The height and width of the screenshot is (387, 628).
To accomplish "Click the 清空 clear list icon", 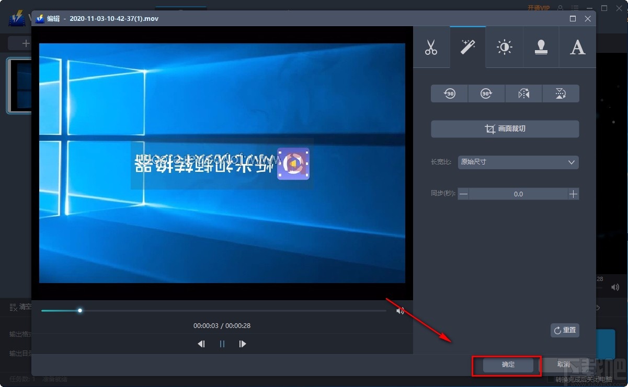I will [14, 307].
